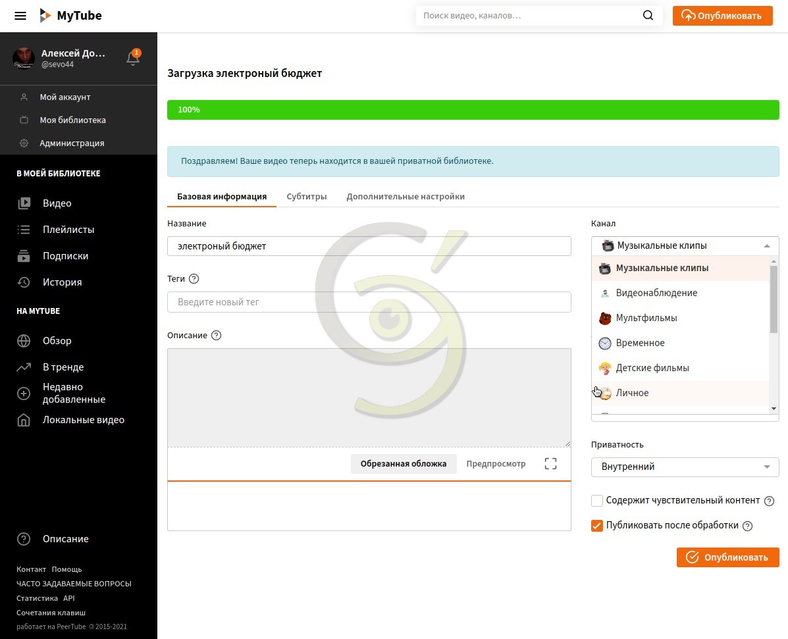This screenshot has width=788, height=639.
Task: Open the hamburger menu icon
Action: click(20, 16)
